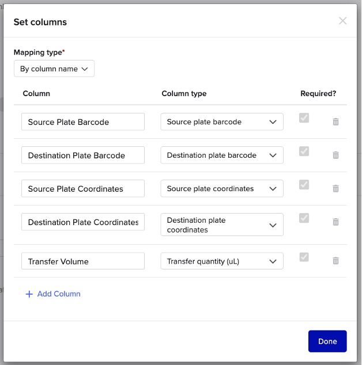
Task: Close the Set columns dialog
Action: [x=342, y=21]
